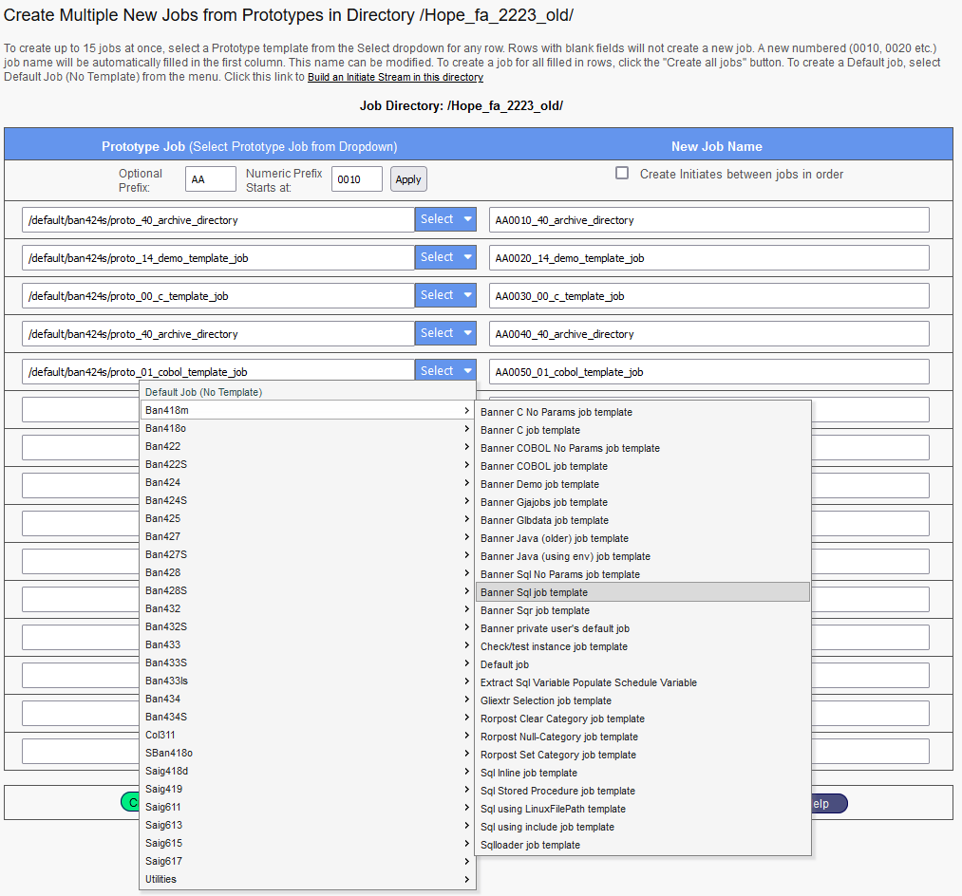This screenshot has height=896, width=962.
Task: Open Build an Initiate Stream link
Action: (395, 78)
